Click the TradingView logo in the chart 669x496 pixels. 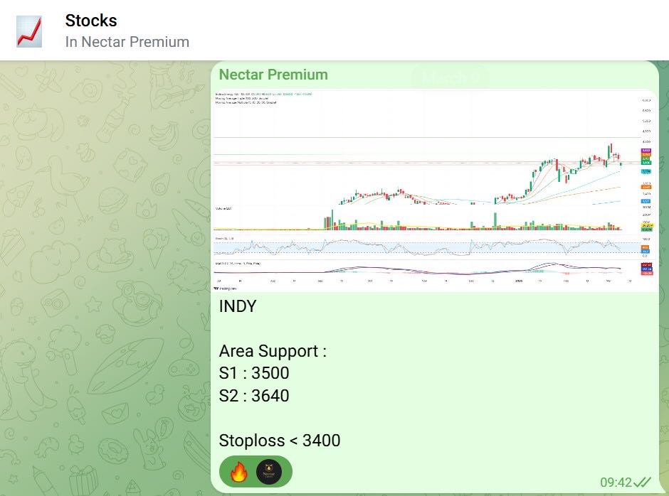tap(228, 289)
